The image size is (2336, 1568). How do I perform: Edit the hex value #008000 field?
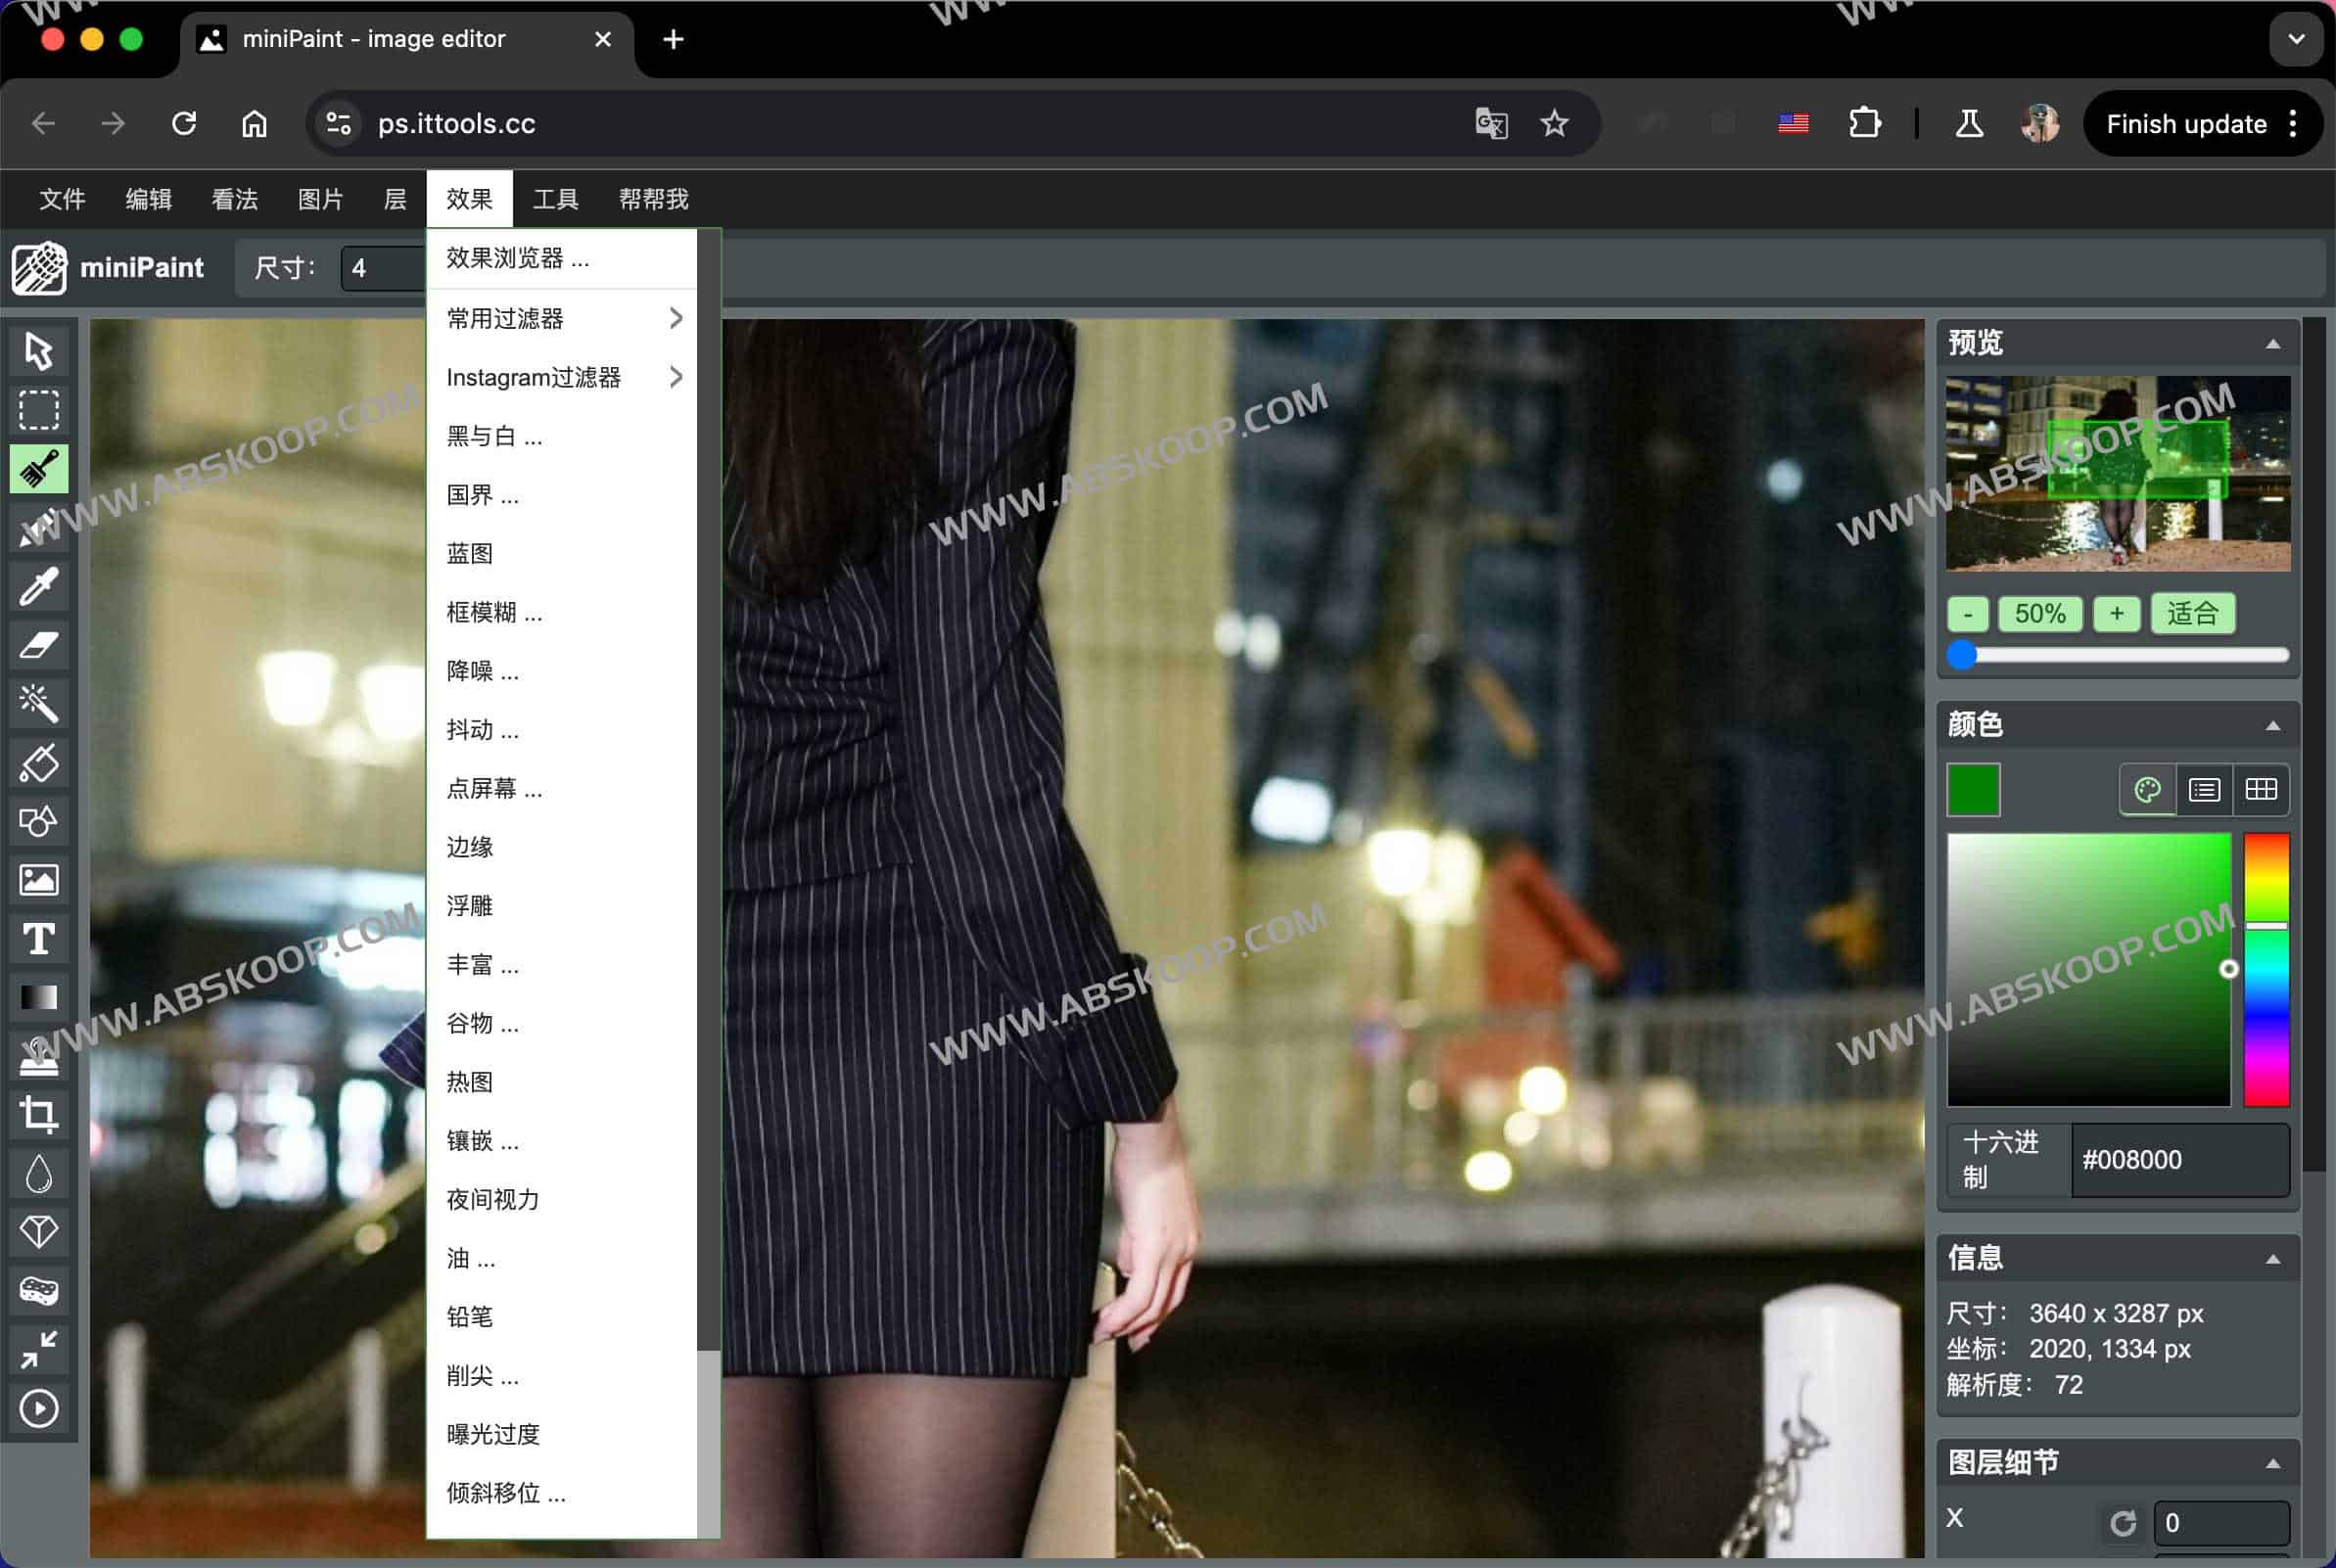2180,1160
